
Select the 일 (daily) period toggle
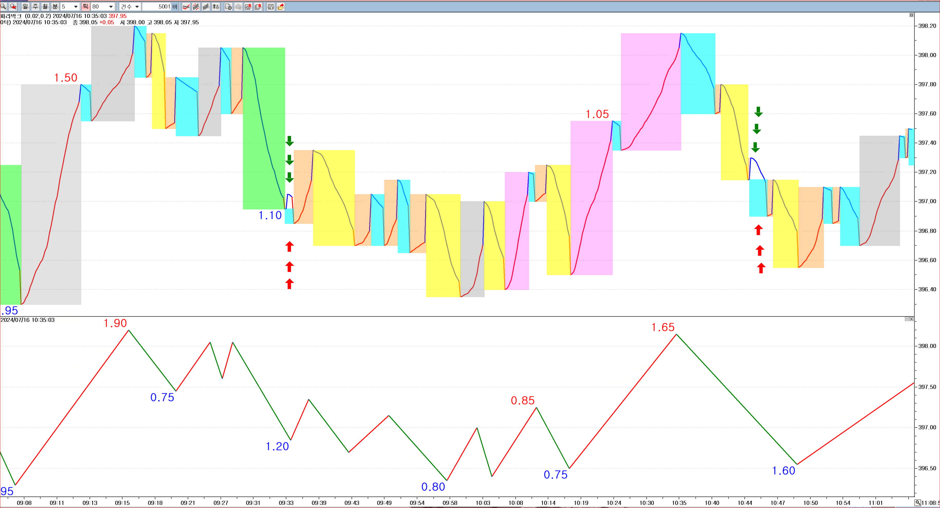click(25, 7)
